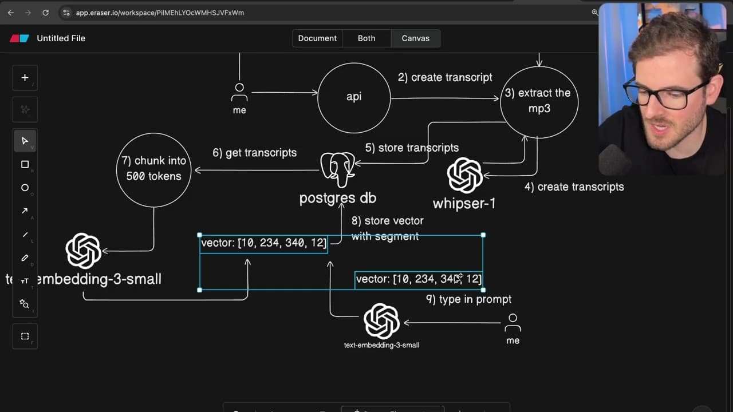Reload the page with the refresh icon

point(45,12)
